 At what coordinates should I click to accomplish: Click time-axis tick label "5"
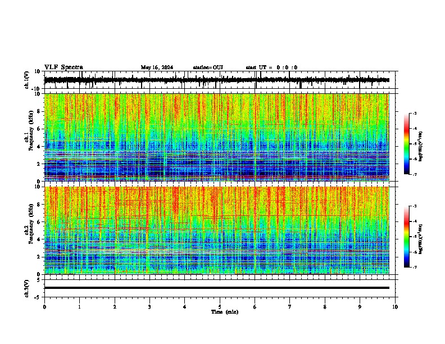[x=220, y=307]
